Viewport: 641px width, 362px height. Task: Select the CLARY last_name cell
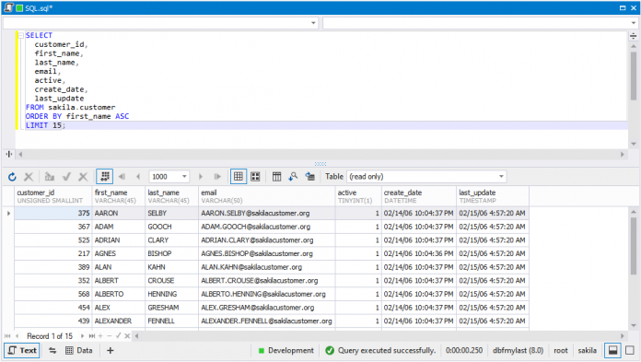[x=171, y=240]
